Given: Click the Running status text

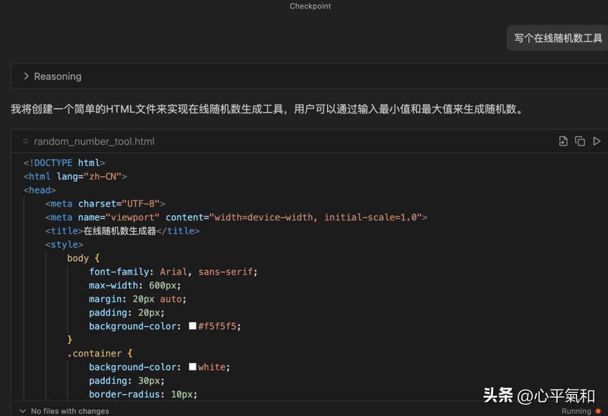Looking at the screenshot, I should (576, 411).
